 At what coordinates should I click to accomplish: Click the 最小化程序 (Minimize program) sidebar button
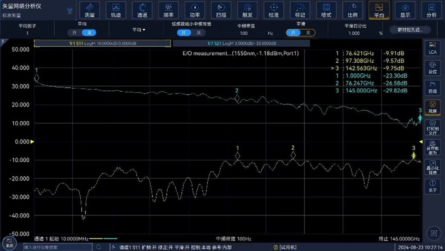[433, 167]
